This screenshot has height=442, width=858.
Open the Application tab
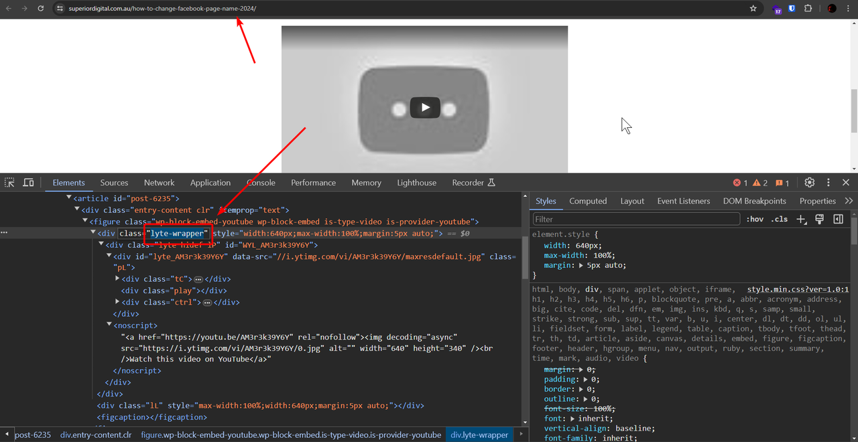point(210,182)
